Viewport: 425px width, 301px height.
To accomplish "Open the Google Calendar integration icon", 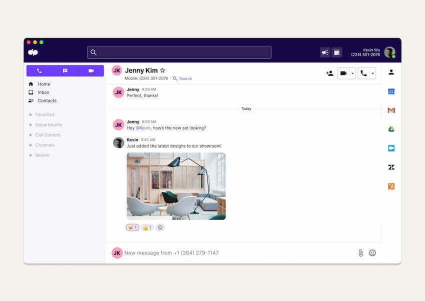I will click(x=390, y=91).
